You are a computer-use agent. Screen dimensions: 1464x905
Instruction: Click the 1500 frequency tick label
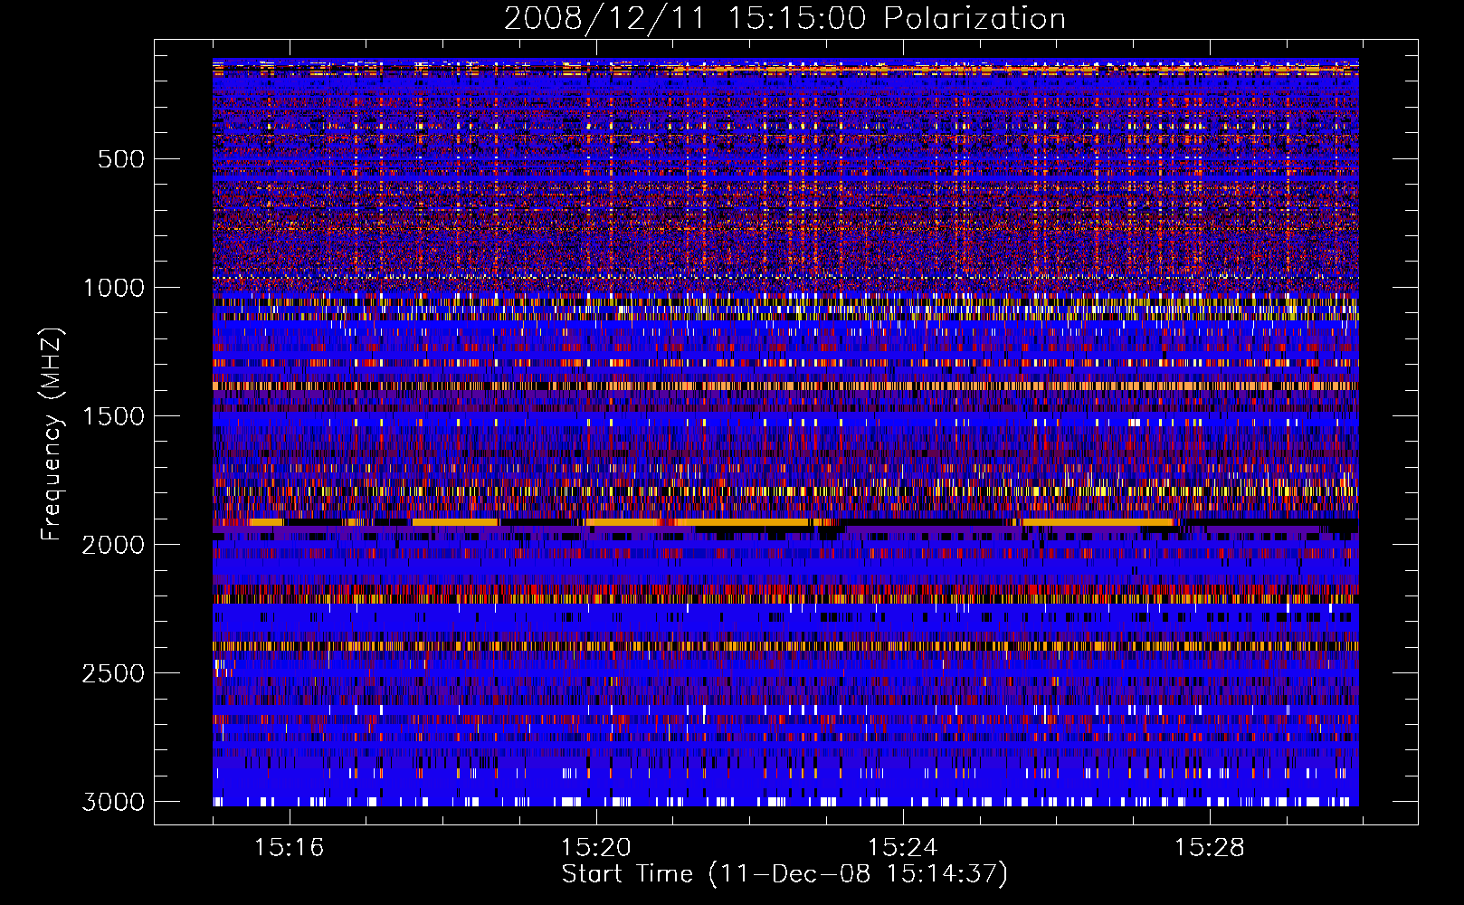coord(113,416)
